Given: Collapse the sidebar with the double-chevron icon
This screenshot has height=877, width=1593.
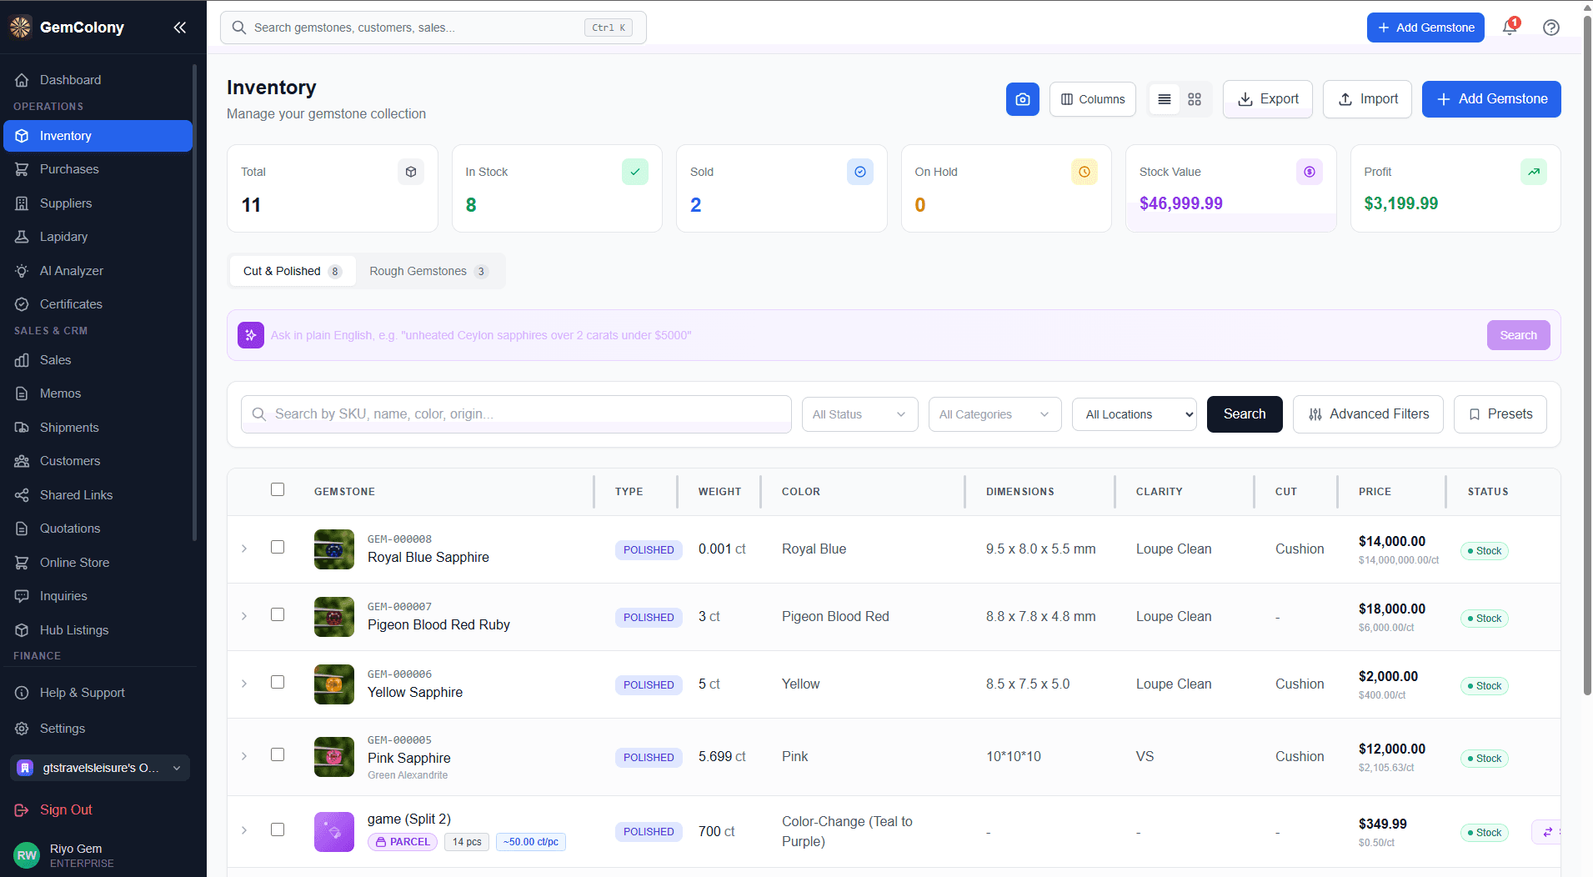Looking at the screenshot, I should [179, 28].
